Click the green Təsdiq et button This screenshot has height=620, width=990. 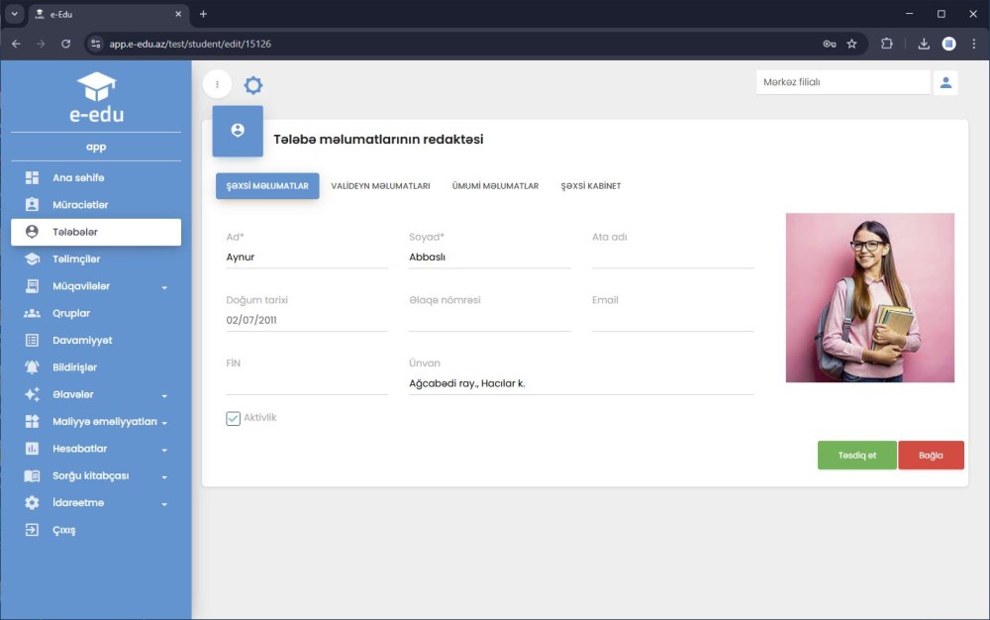click(856, 455)
